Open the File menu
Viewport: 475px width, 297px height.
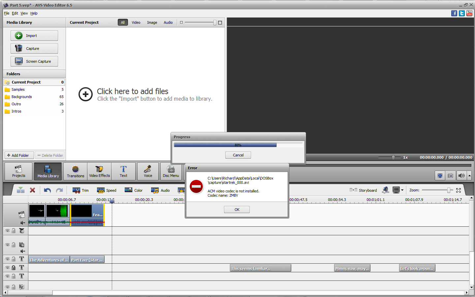point(7,13)
